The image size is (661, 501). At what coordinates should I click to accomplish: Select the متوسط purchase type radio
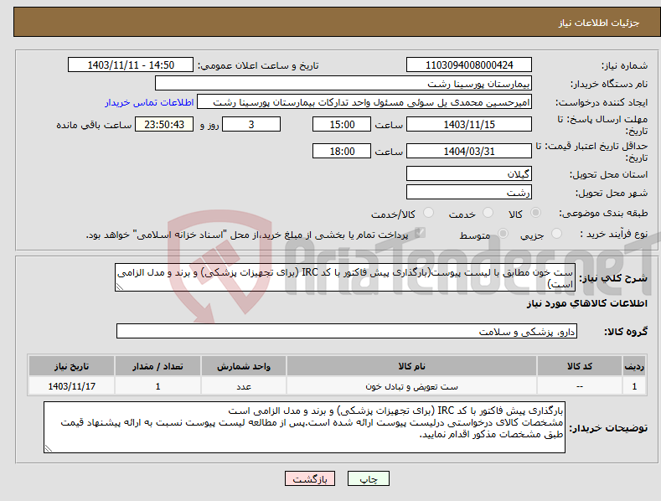pyautogui.click(x=503, y=233)
